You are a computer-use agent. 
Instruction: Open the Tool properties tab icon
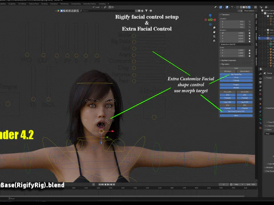(260, 73)
